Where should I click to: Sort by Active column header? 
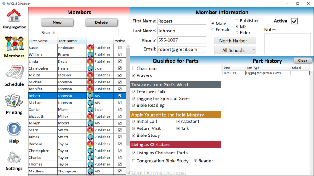point(120,41)
